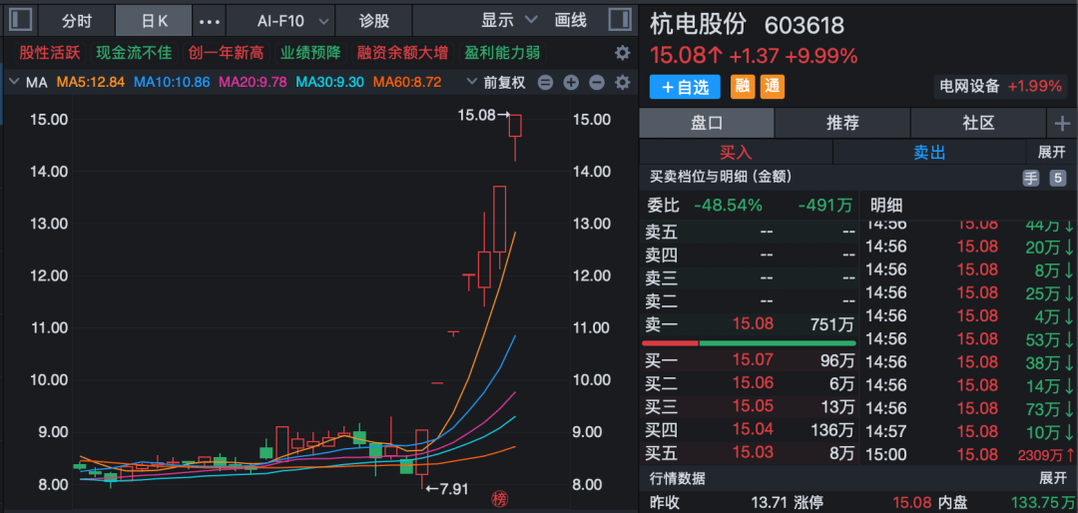Click 买四 price 15.04 row
Image resolution: width=1078 pixels, height=513 pixels.
click(x=749, y=430)
